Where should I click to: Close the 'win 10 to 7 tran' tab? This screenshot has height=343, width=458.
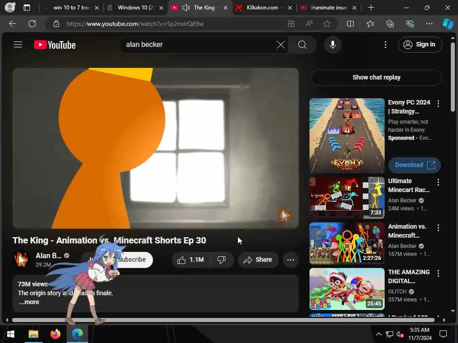[97, 8]
